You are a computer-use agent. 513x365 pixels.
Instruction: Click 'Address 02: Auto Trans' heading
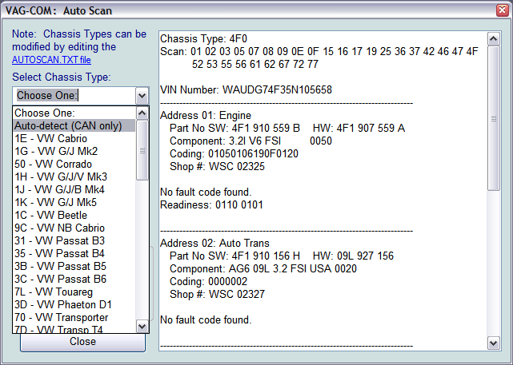(214, 244)
